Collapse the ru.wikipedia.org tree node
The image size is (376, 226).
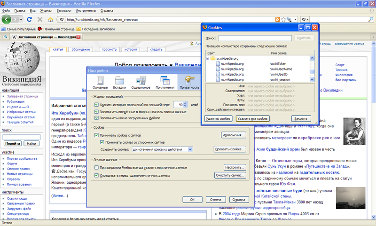[x=208, y=58]
